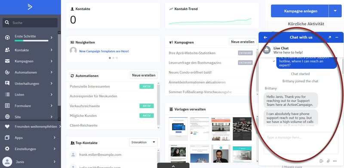Viewport: 344px width, 168px height.
Task: Click the Erste Schritte progress bar
Action: click(x=31, y=40)
